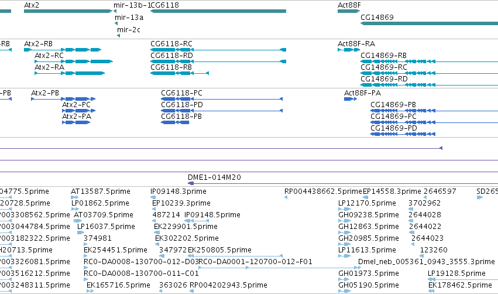Select the RP004202943.5prime label
The width and height of the screenshot is (498, 294).
228,286
